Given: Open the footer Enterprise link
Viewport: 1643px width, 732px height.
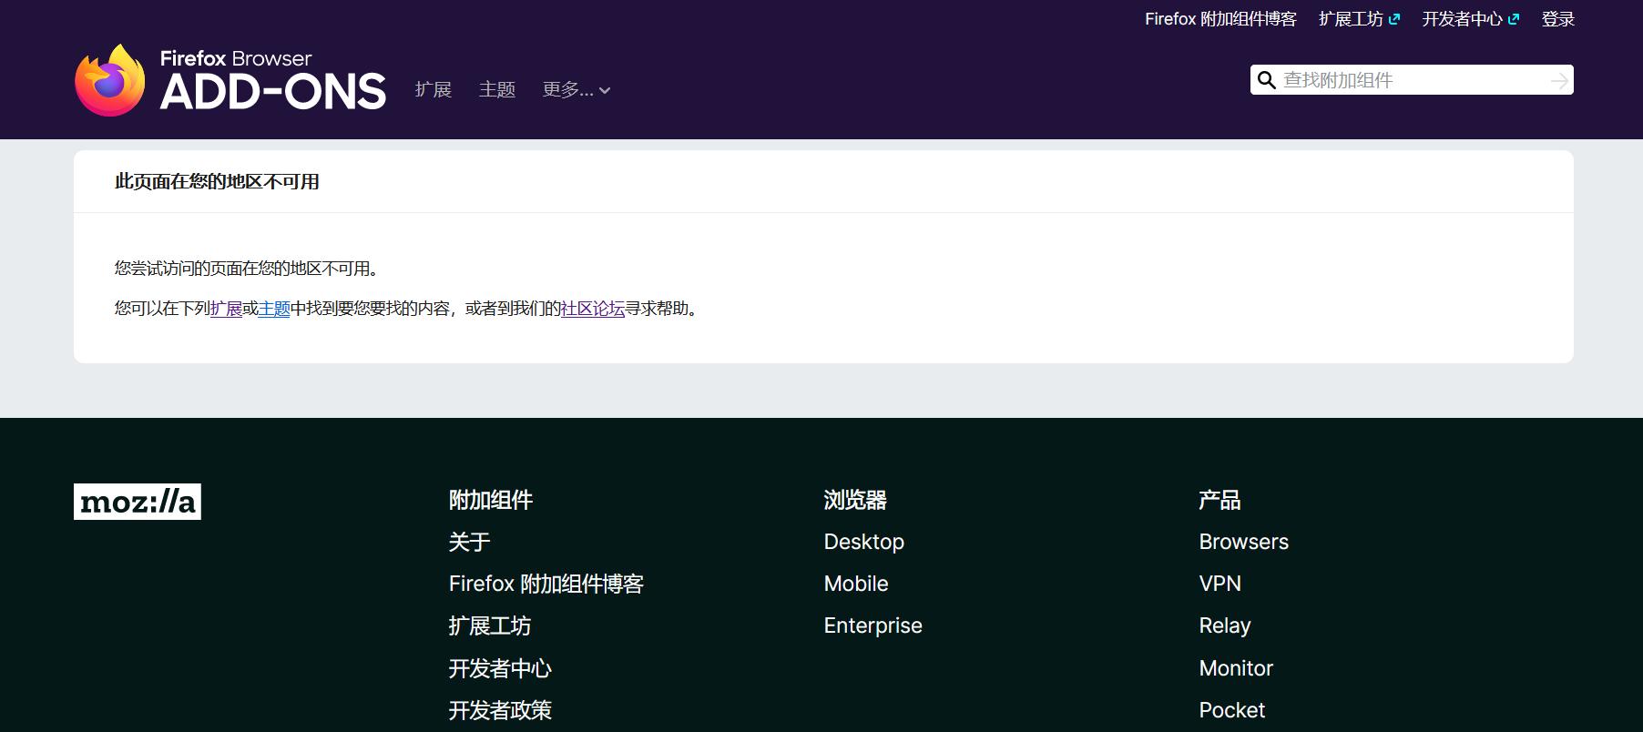Looking at the screenshot, I should click(873, 625).
